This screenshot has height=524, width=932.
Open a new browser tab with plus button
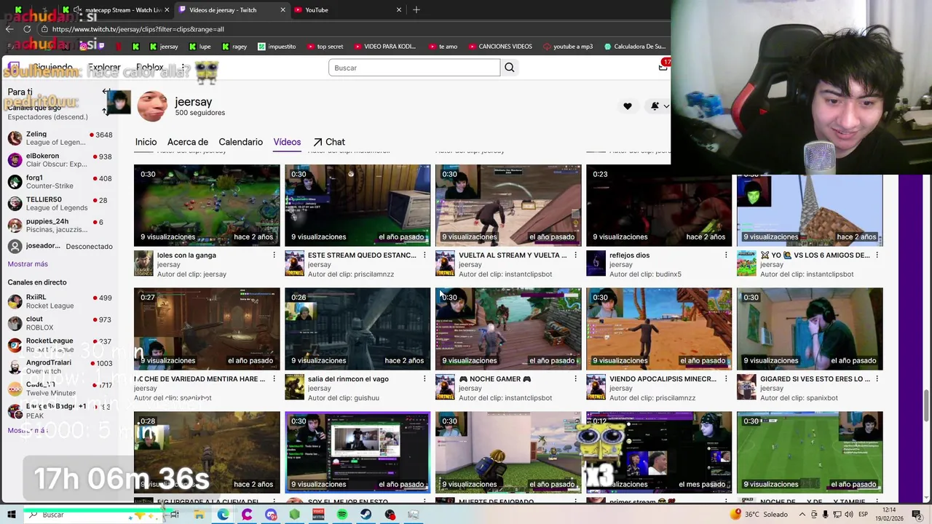pyautogui.click(x=416, y=9)
